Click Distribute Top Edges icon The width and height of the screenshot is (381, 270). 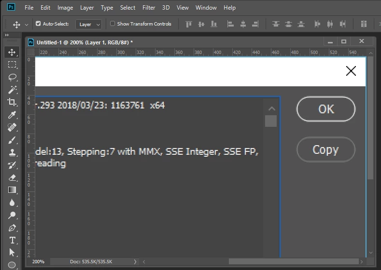tap(276, 24)
